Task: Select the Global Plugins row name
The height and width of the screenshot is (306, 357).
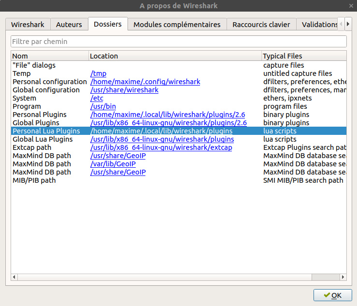Action: (x=36, y=123)
